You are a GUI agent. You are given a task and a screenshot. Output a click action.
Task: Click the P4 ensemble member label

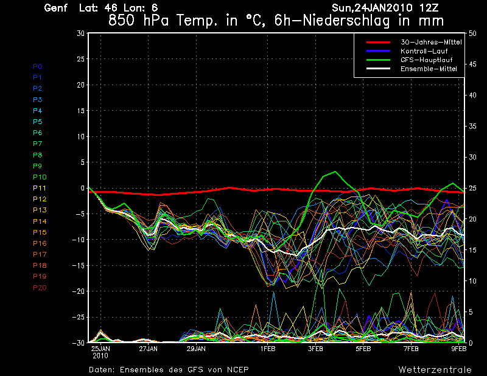click(x=38, y=111)
